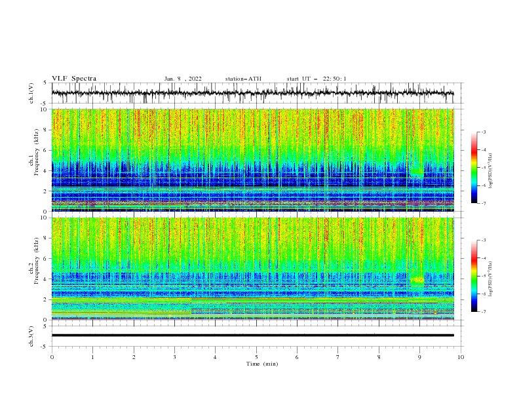Image resolution: width=519 pixels, height=401 pixels.
Task: Click the ch.2 spectrogram color scale bar
Action: (474, 276)
